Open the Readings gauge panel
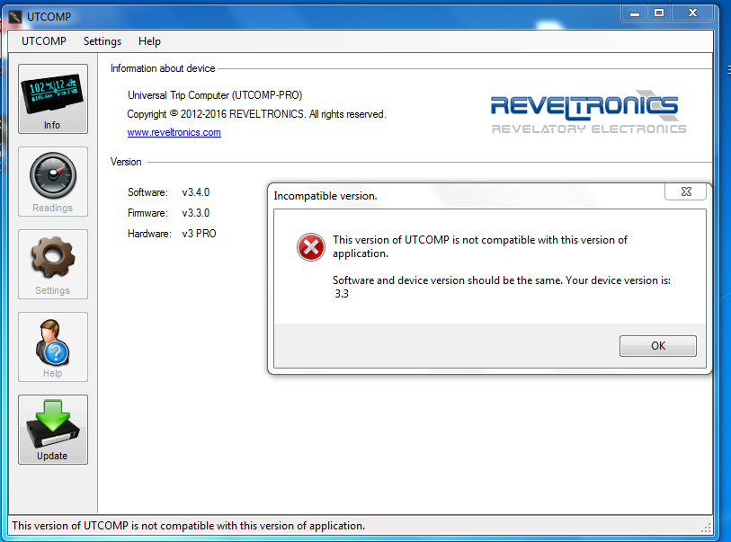This screenshot has height=542, width=731. coord(53,182)
